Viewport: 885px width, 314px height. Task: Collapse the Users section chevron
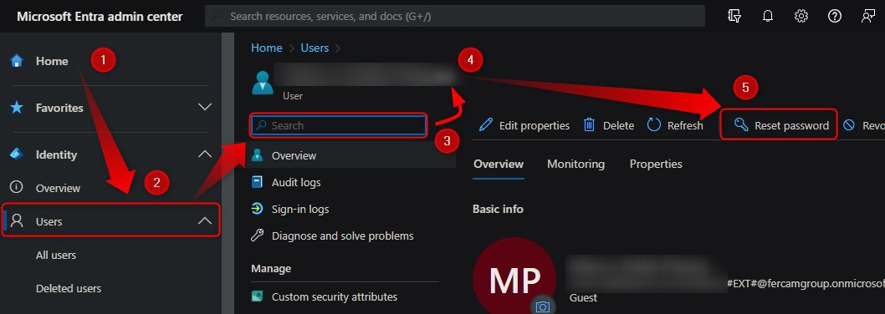(x=205, y=221)
